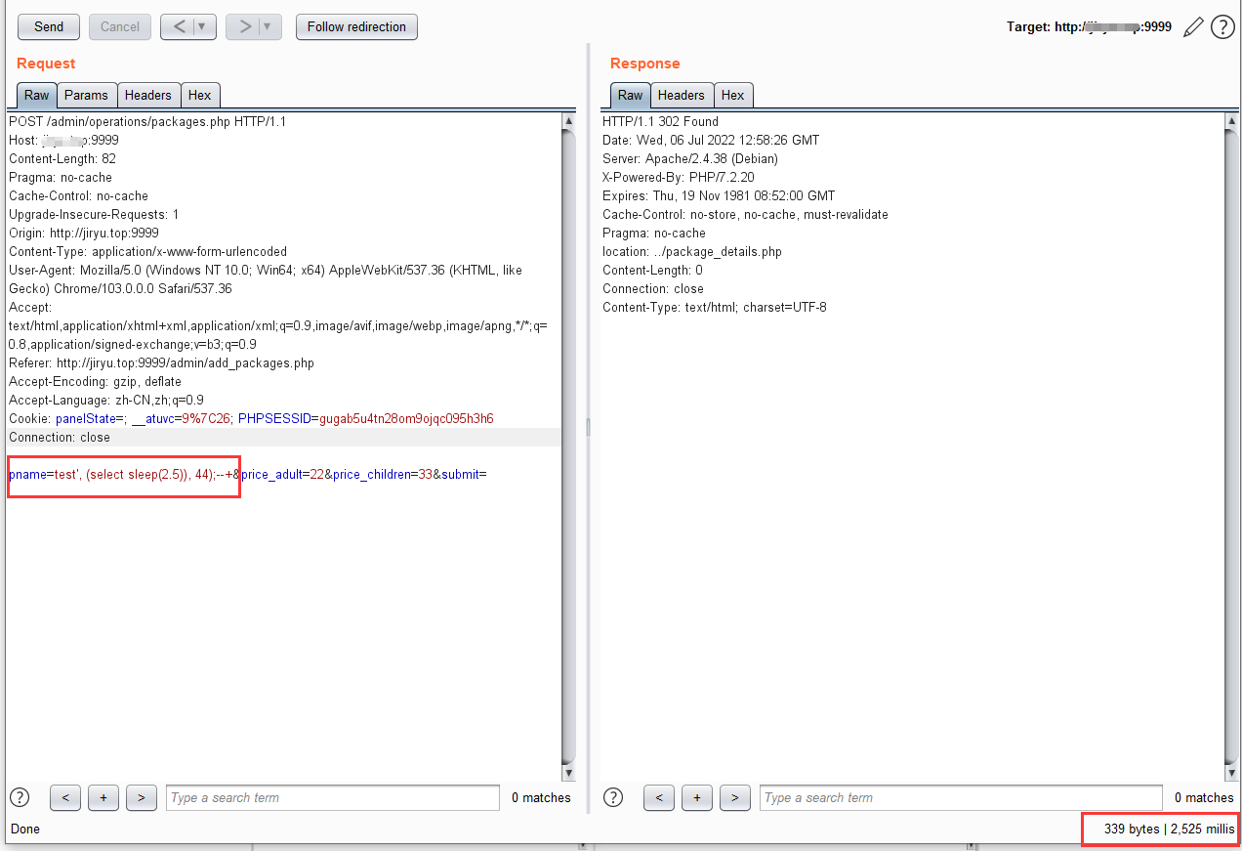Jump to next match in Request search
This screenshot has width=1242, height=851.
coord(142,797)
